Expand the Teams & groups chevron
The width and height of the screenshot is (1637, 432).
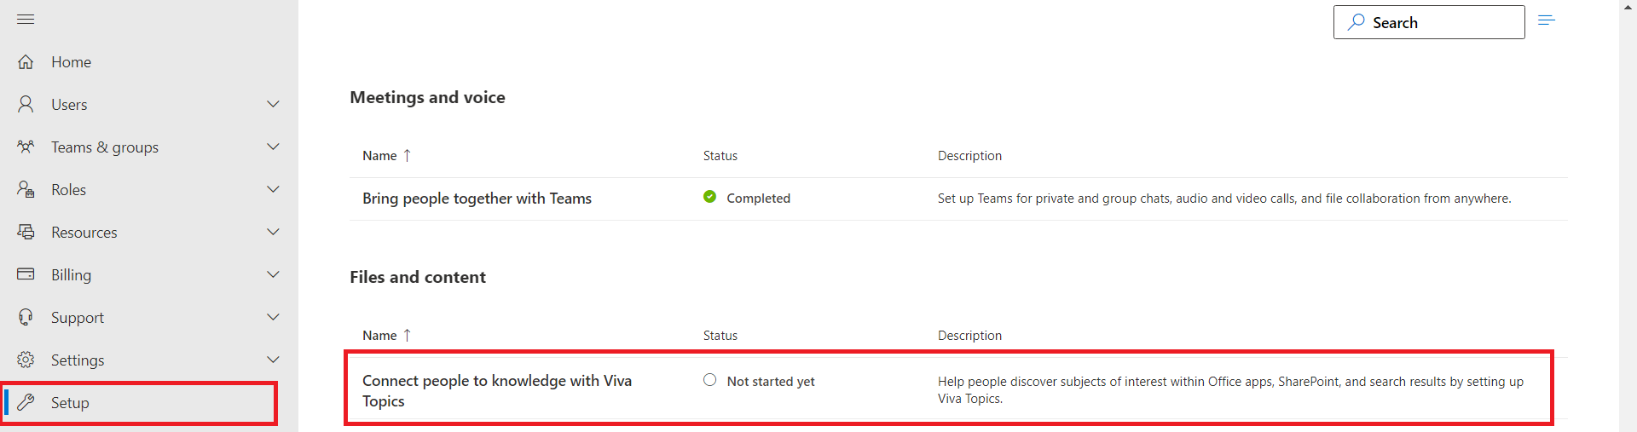coord(273,147)
